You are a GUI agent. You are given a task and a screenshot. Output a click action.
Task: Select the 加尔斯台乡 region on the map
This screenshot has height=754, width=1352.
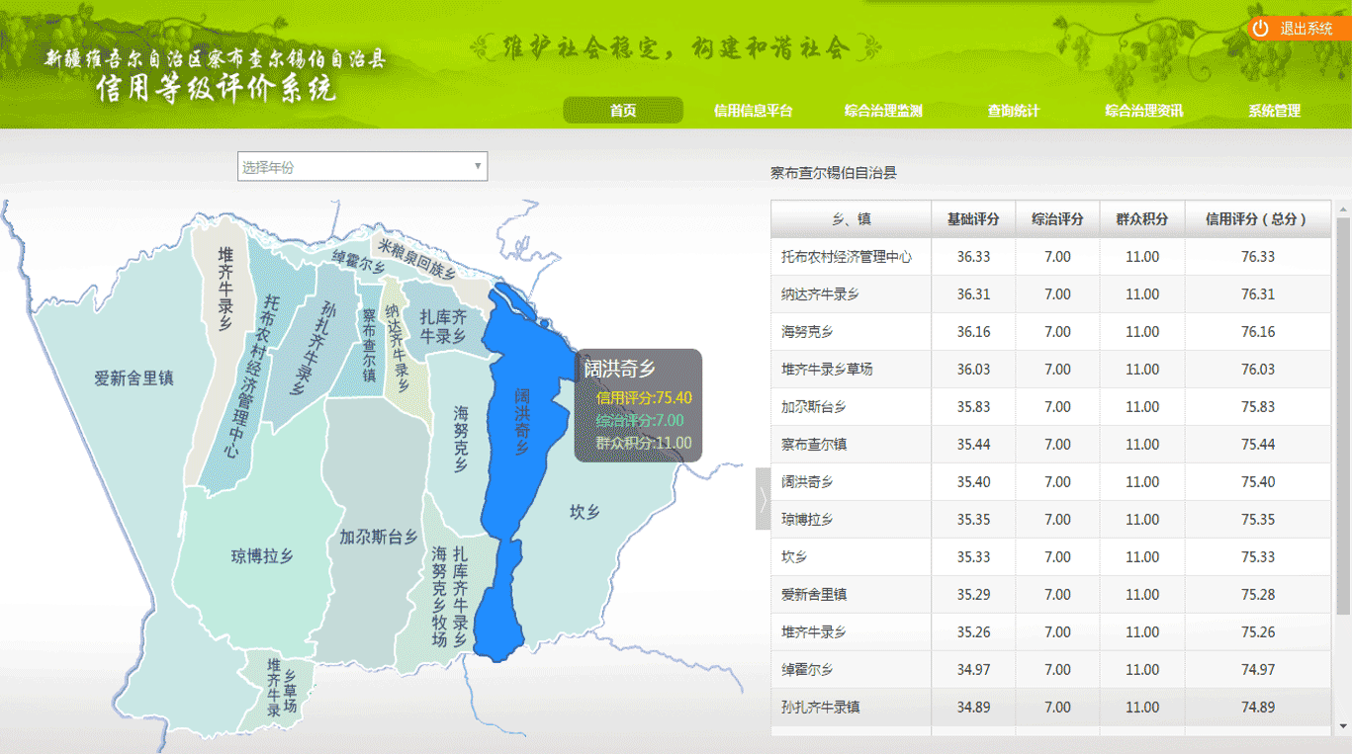click(x=378, y=538)
